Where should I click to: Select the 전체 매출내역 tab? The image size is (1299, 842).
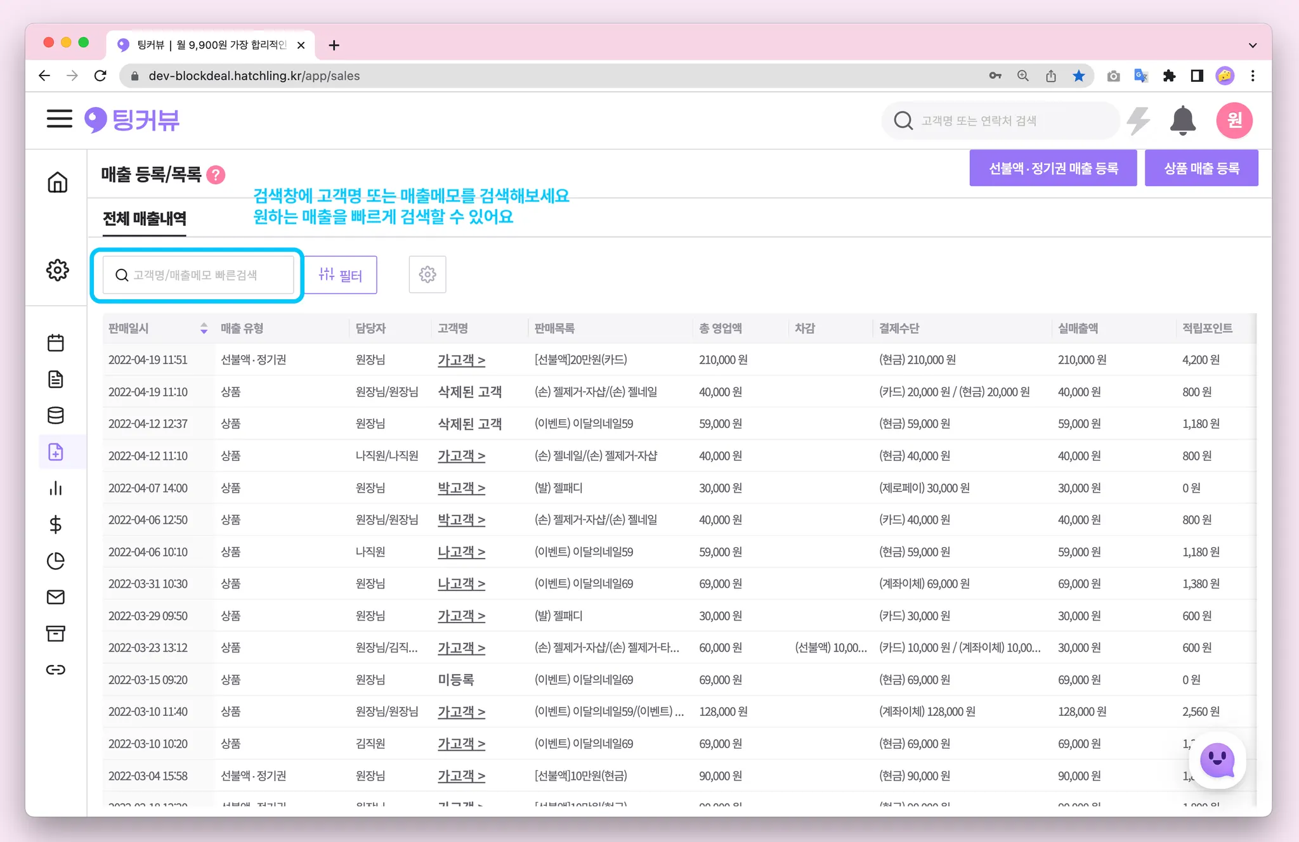(145, 219)
